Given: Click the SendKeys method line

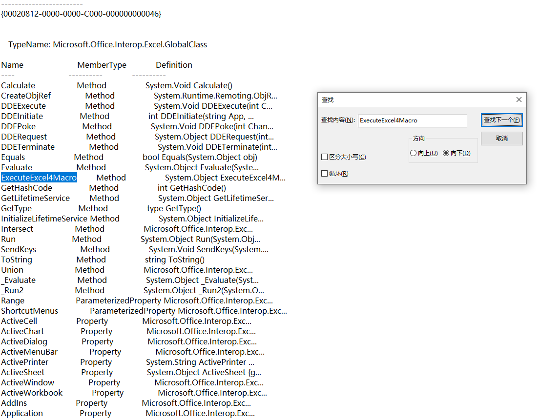Looking at the screenshot, I should (135, 249).
